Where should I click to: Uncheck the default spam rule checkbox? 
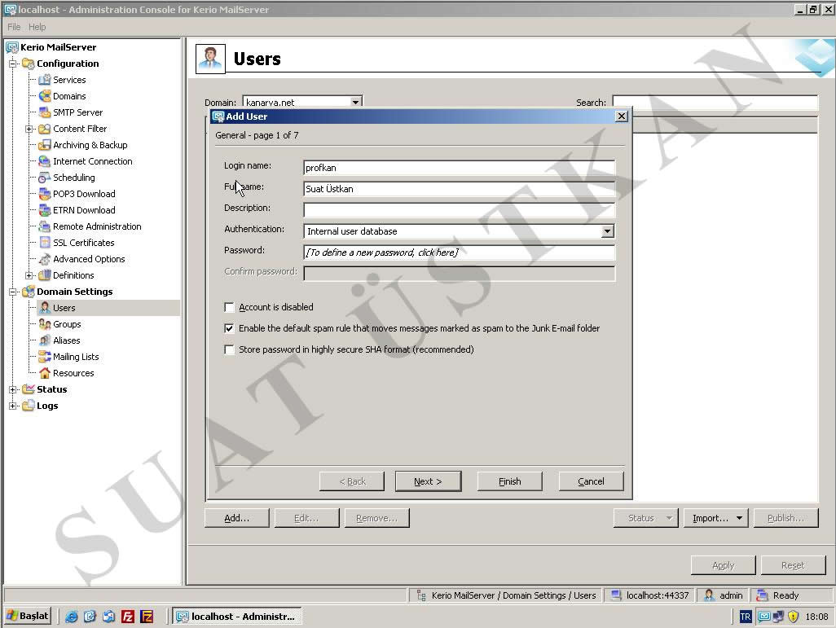pyautogui.click(x=229, y=328)
